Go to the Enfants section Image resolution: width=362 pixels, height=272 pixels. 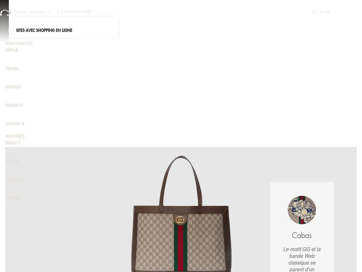14,105
